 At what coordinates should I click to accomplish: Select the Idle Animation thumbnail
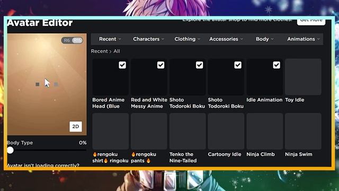[265, 77]
